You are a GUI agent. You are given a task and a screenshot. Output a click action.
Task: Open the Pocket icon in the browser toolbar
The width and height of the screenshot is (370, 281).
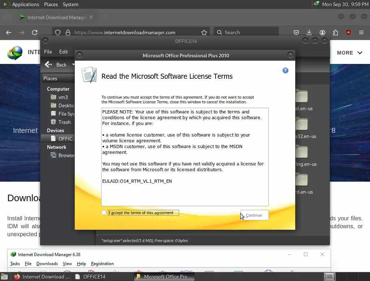[x=296, y=33]
